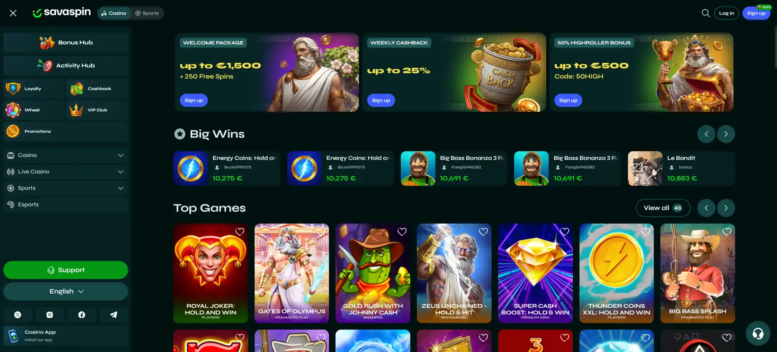Show next Big Wins carousel items
Viewport: 777px width, 352px height.
[726, 134]
